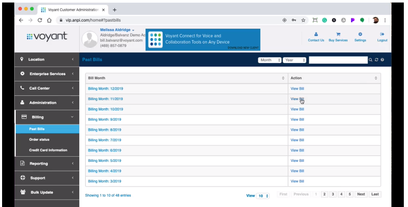Screen dimensions: 408x207
Task: Open the Month filter dropdown
Action: click(x=270, y=60)
